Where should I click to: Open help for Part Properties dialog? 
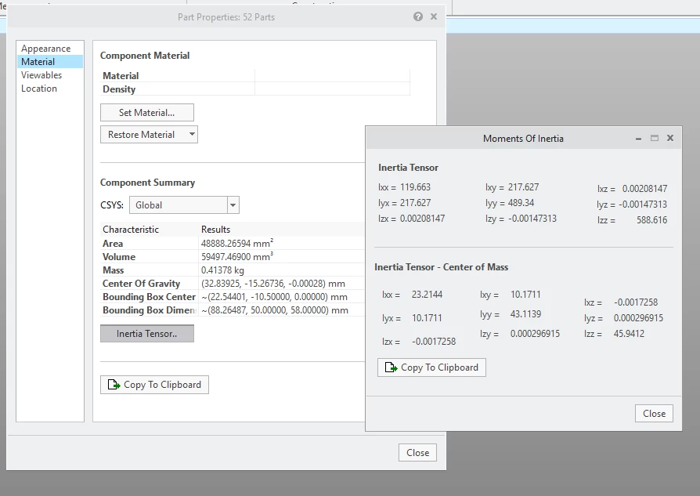[x=418, y=17]
